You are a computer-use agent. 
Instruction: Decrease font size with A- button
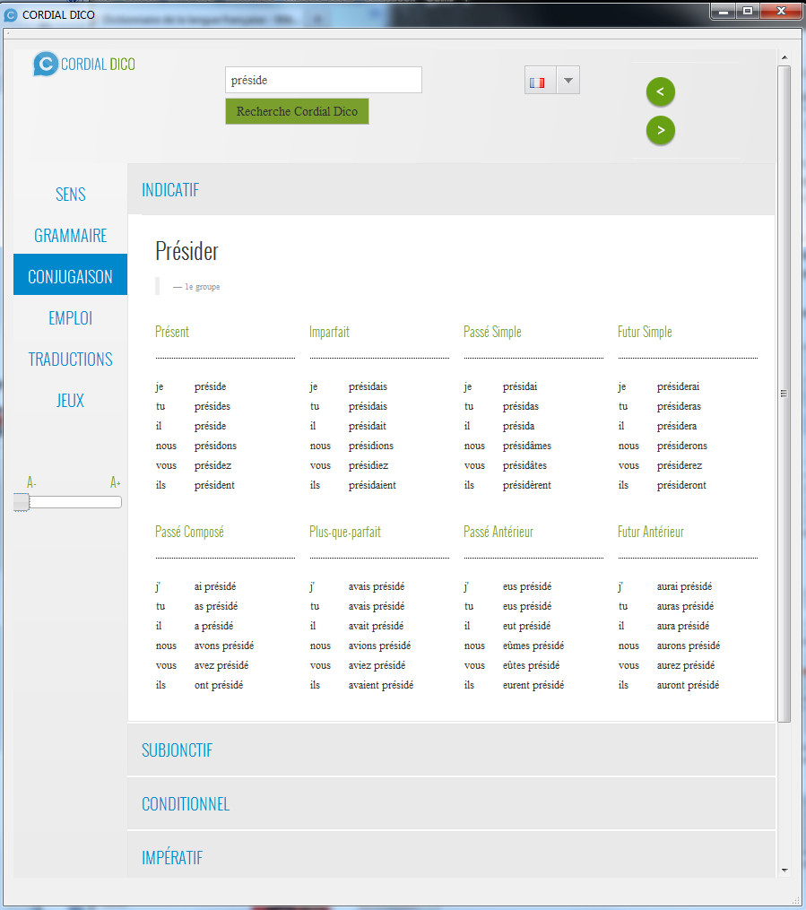tap(31, 482)
